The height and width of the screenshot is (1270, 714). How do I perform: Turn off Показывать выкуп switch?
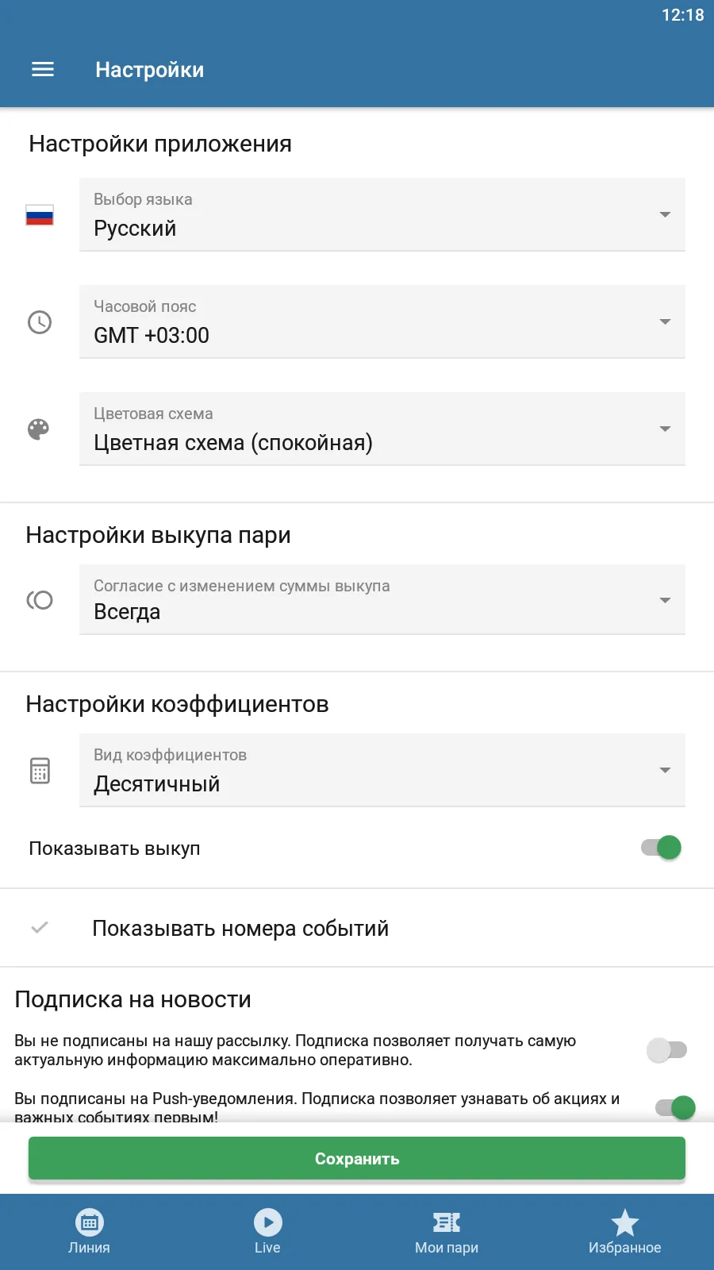[662, 848]
